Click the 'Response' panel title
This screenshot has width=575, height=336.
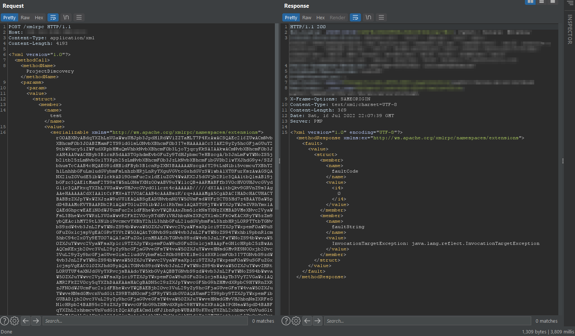tap(296, 6)
